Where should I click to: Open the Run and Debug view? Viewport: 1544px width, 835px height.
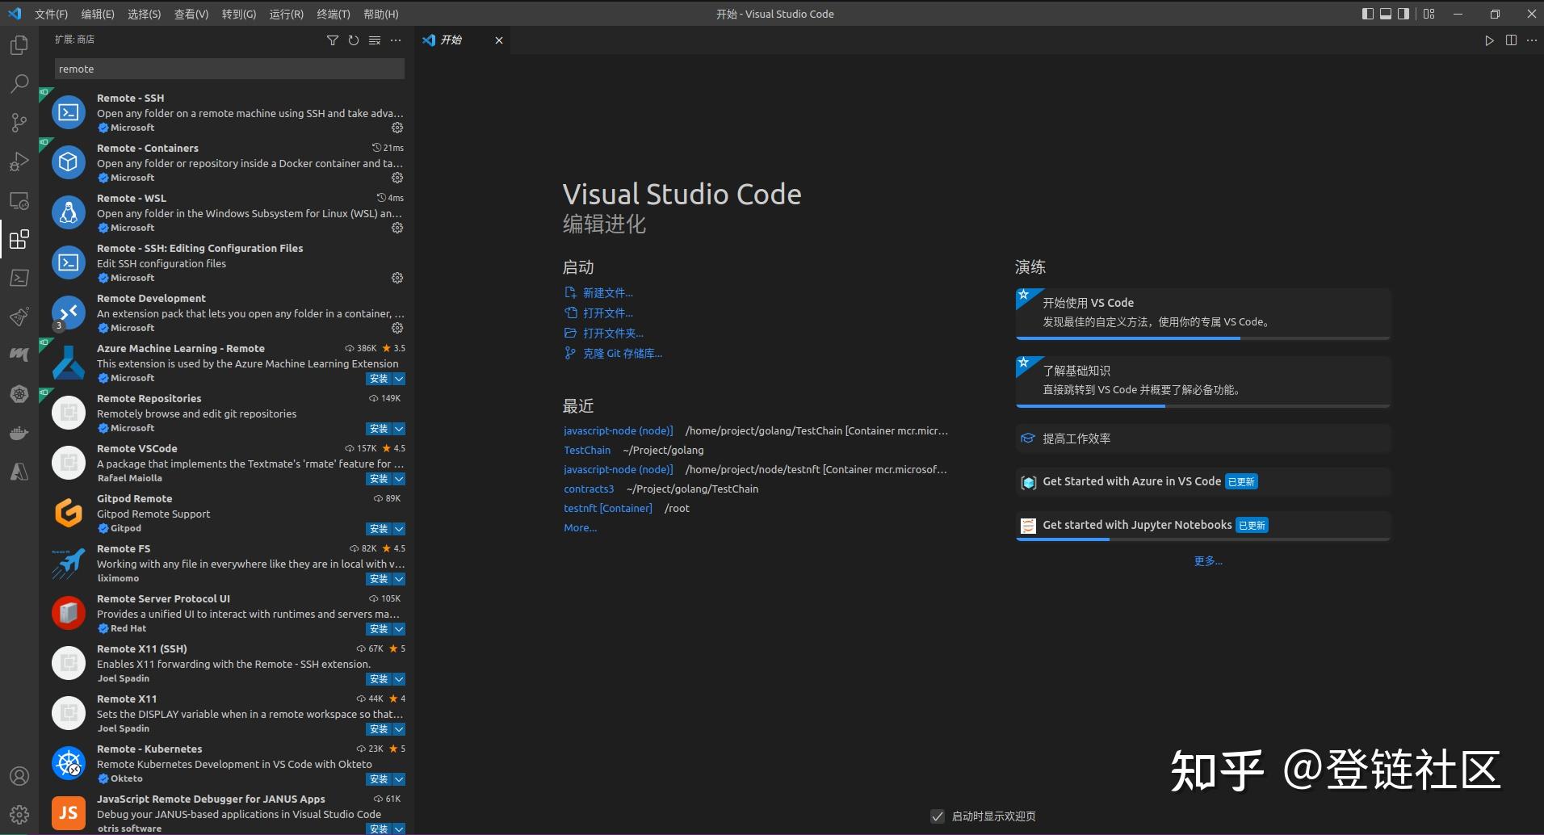(x=19, y=162)
